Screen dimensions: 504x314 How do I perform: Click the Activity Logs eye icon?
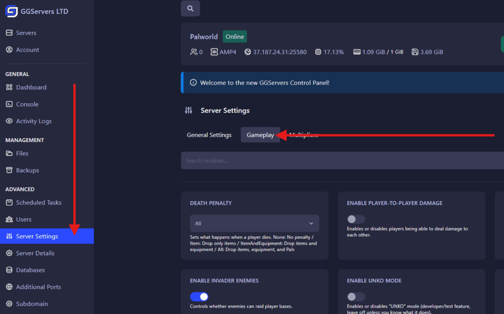pyautogui.click(x=9, y=121)
